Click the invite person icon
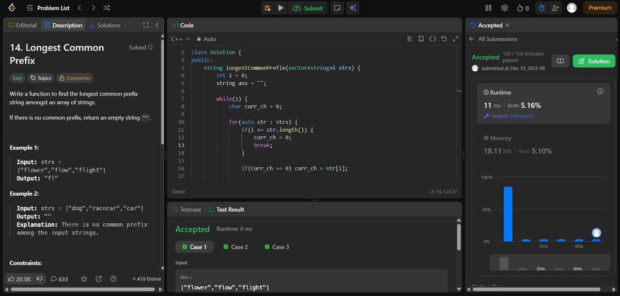 555,8
